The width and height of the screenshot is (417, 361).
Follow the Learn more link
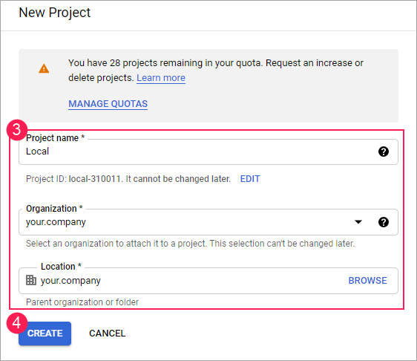coord(161,78)
